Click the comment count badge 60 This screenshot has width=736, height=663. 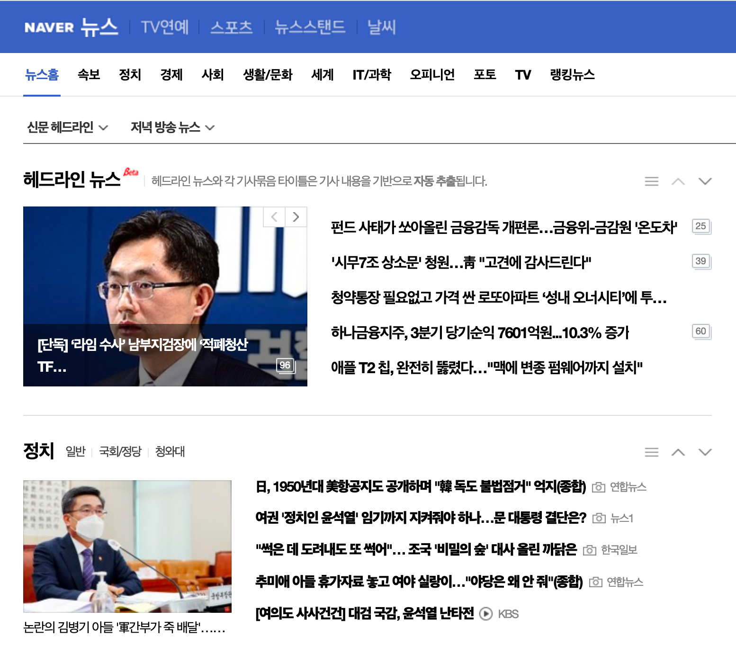(701, 331)
